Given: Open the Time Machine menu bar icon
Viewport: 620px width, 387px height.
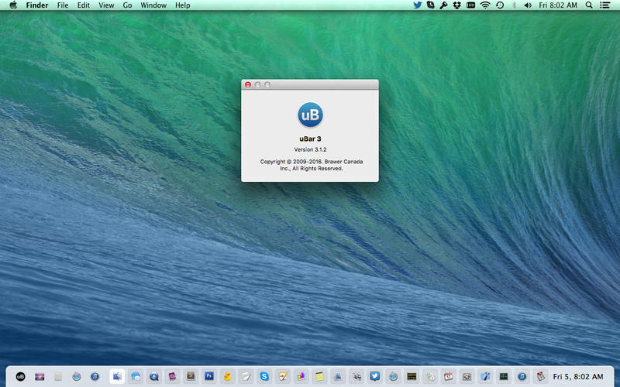Looking at the screenshot, I should (500, 5).
